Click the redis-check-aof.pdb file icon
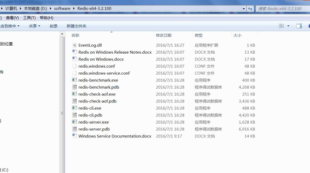The height and width of the screenshot is (173, 310). pos(74,101)
